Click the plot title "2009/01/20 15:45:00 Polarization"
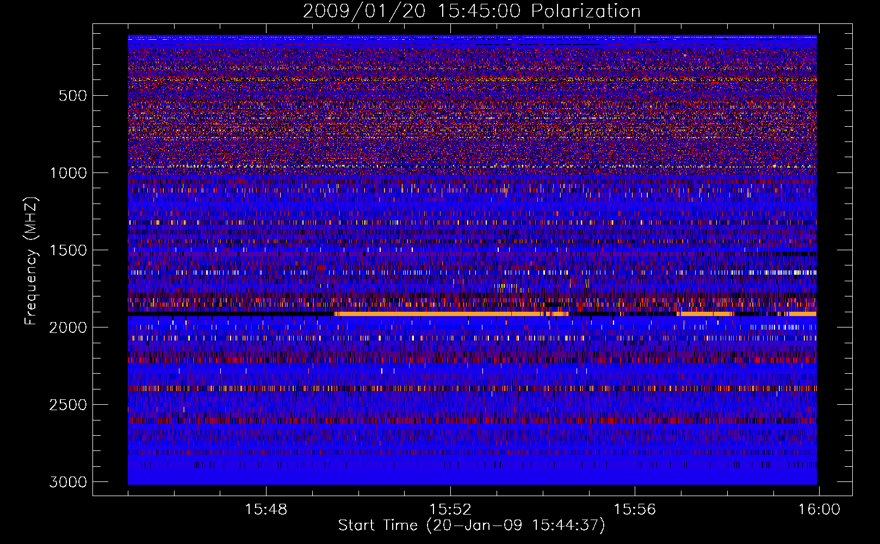Screen dimensions: 880x544 pyautogui.click(x=472, y=11)
